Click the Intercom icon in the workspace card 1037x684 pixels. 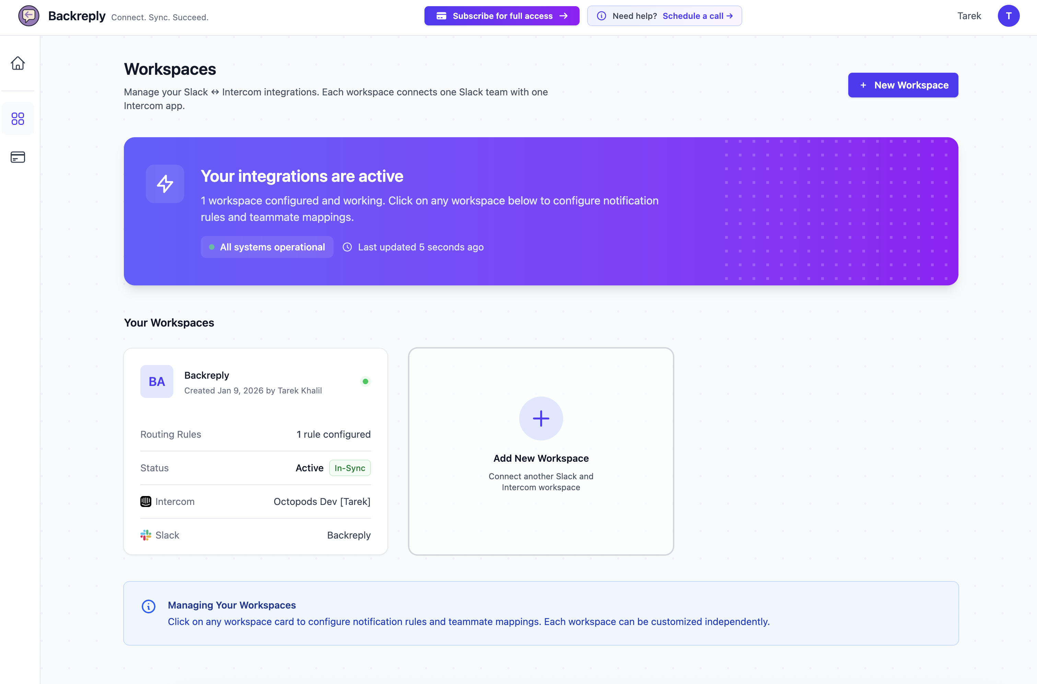pyautogui.click(x=146, y=501)
